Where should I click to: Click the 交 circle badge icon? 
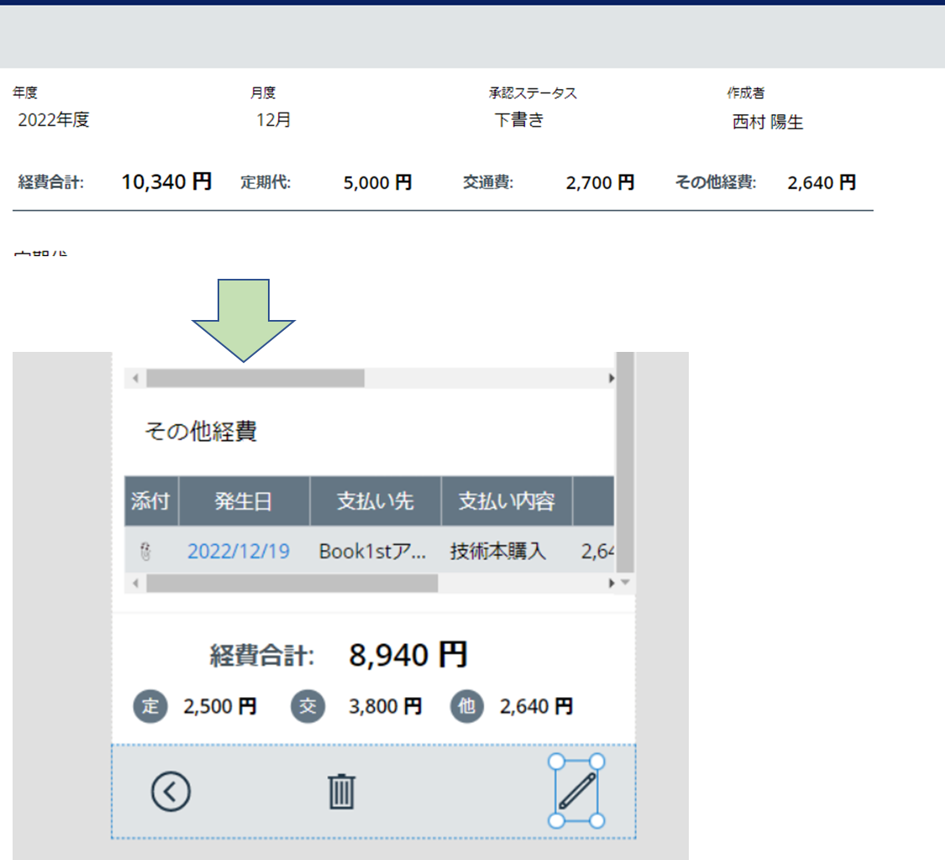308,705
